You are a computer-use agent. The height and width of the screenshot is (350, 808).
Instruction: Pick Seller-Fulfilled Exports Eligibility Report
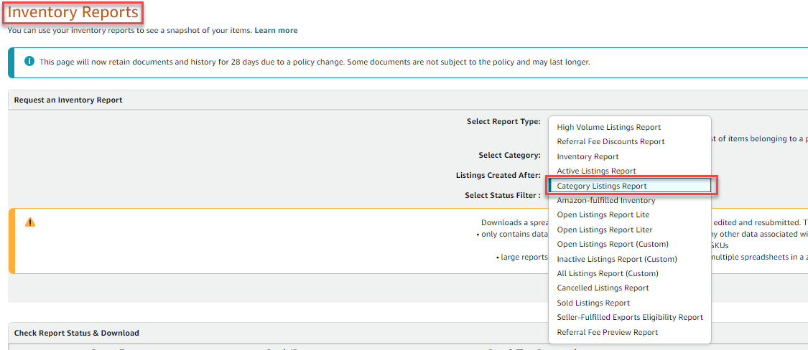[x=630, y=318]
